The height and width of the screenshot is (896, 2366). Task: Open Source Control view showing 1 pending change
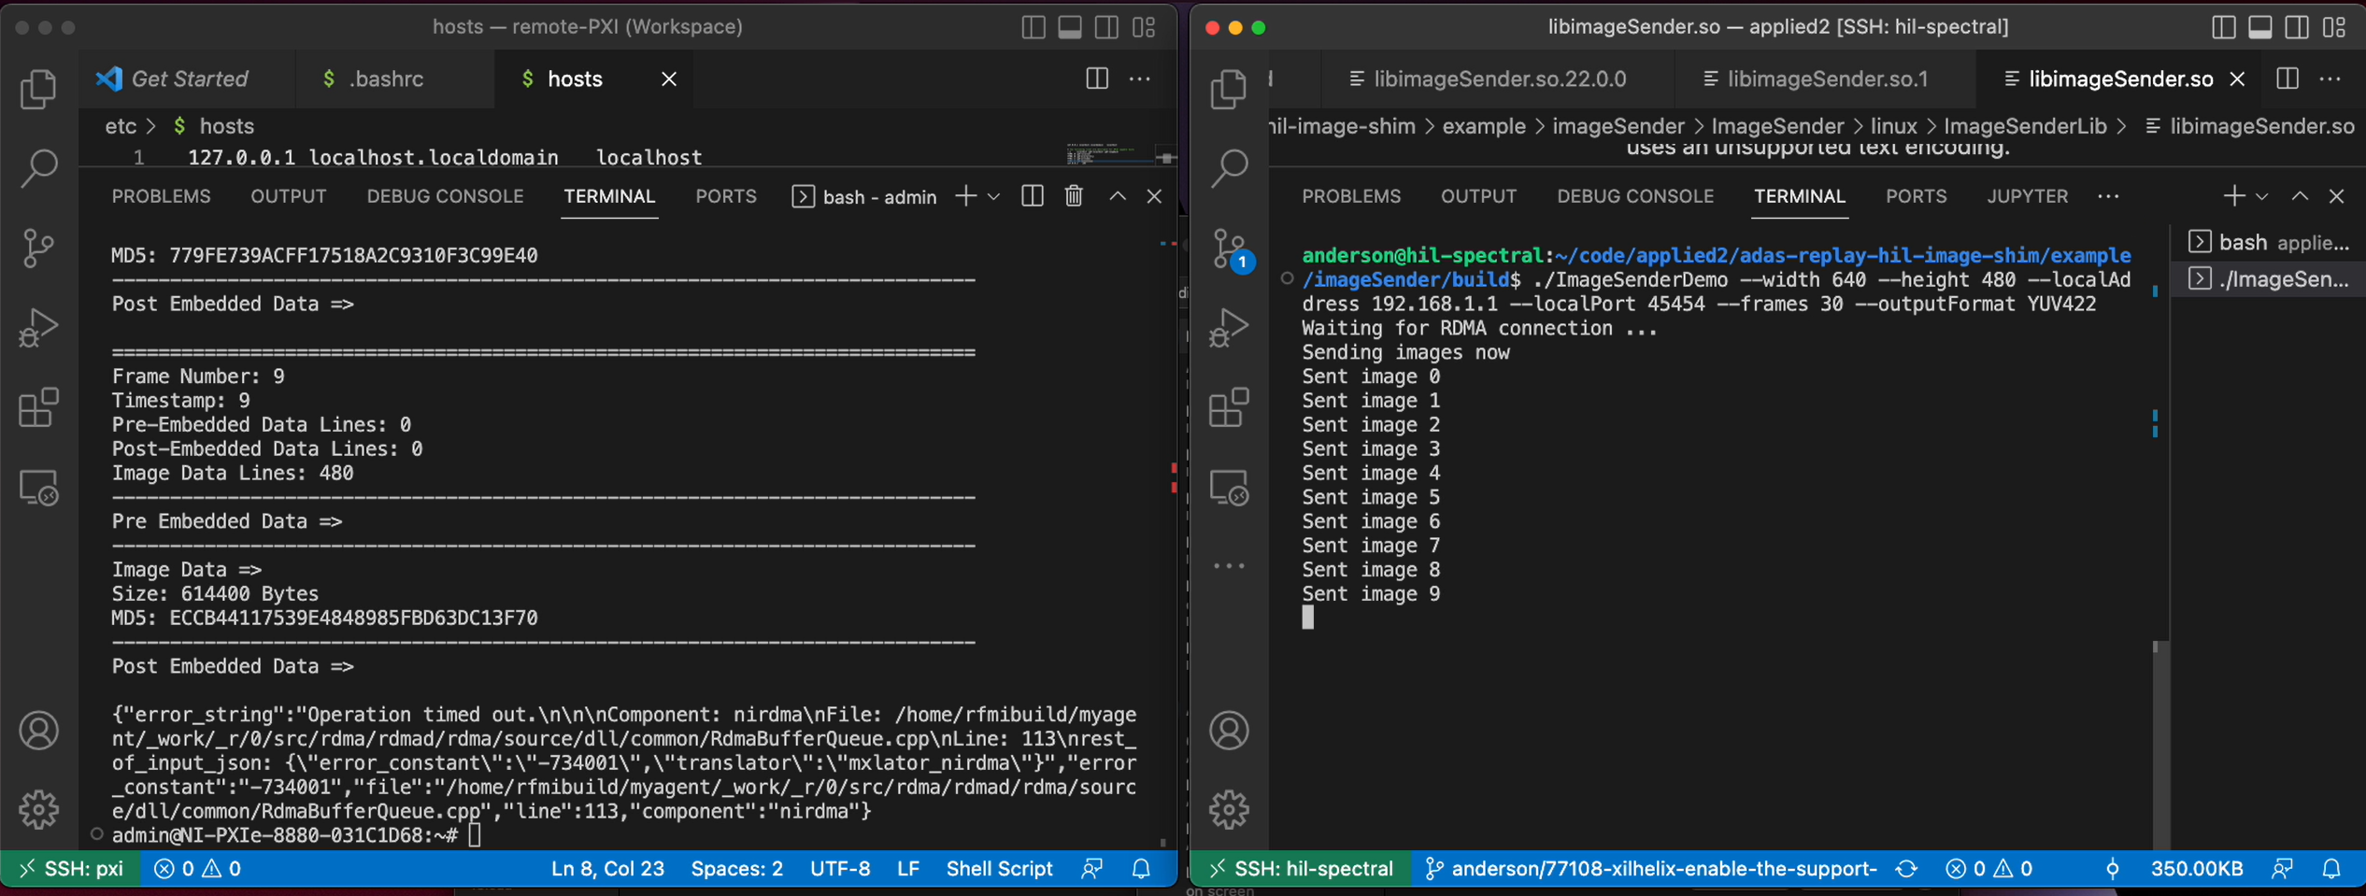coord(1230,248)
